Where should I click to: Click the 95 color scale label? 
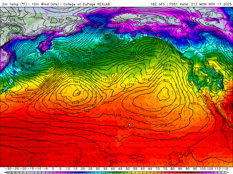click(x=195, y=169)
